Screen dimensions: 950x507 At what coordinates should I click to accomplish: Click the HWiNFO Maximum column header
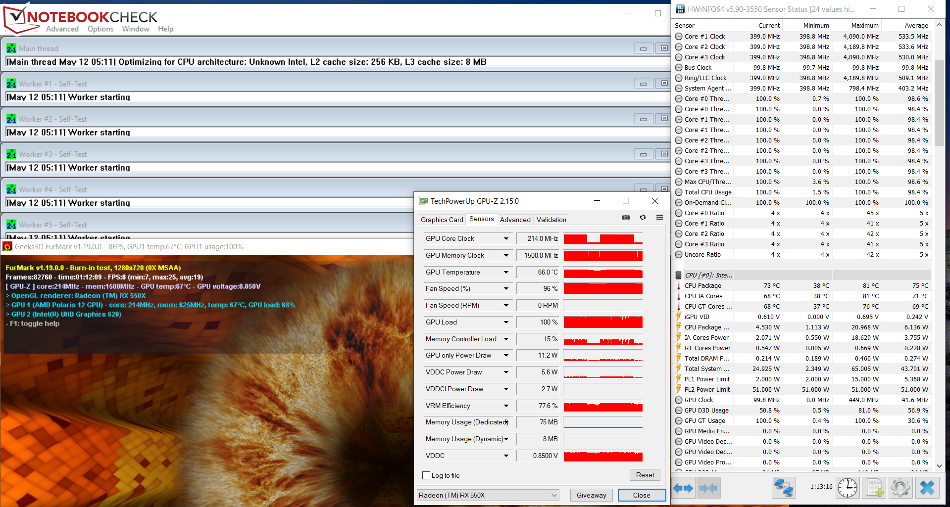pyautogui.click(x=857, y=25)
